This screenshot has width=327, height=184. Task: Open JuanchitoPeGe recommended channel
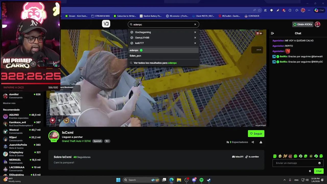point(22,146)
